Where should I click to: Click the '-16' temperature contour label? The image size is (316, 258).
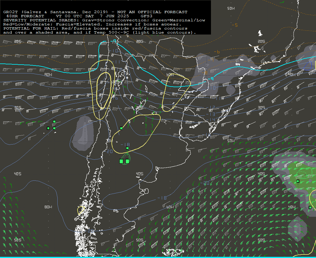(114, 98)
